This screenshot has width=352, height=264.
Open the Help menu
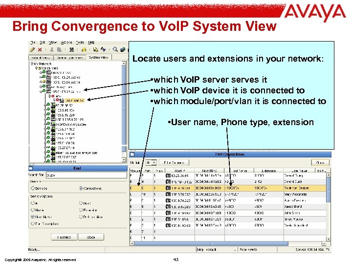(91, 43)
